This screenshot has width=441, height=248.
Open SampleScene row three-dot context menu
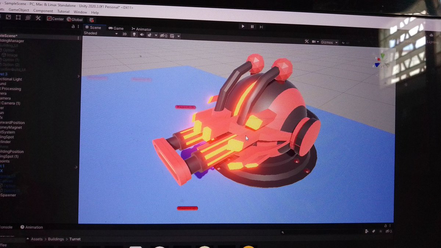click(x=78, y=38)
